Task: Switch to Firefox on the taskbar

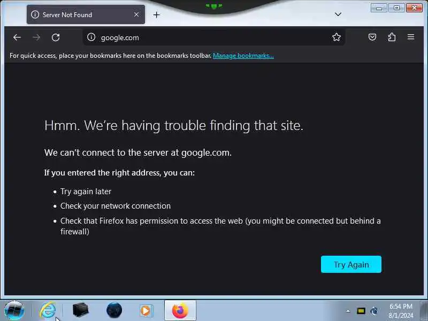Action: [x=180, y=310]
